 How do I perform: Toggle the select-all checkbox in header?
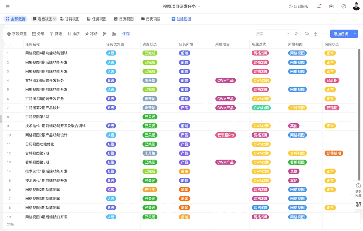pyautogui.click(x=8, y=44)
